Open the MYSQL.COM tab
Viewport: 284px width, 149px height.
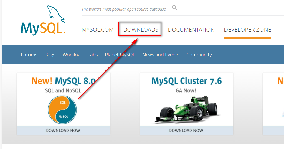(98, 30)
